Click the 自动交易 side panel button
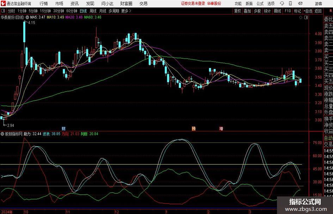Screen dimensions: 333x214 [x=328, y=141]
